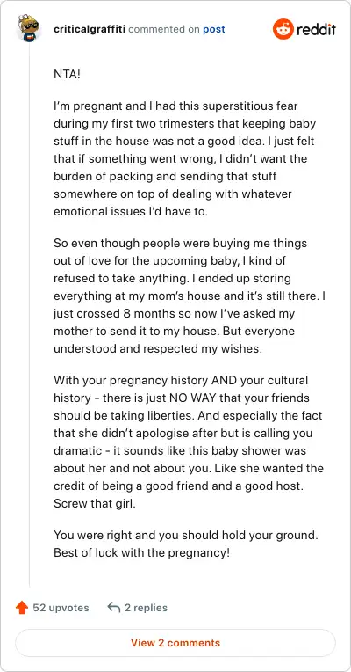Viewport: 351px width, 672px height.
Task: Click the paragraph starting "With your pregnancy history"
Action: tap(189, 442)
